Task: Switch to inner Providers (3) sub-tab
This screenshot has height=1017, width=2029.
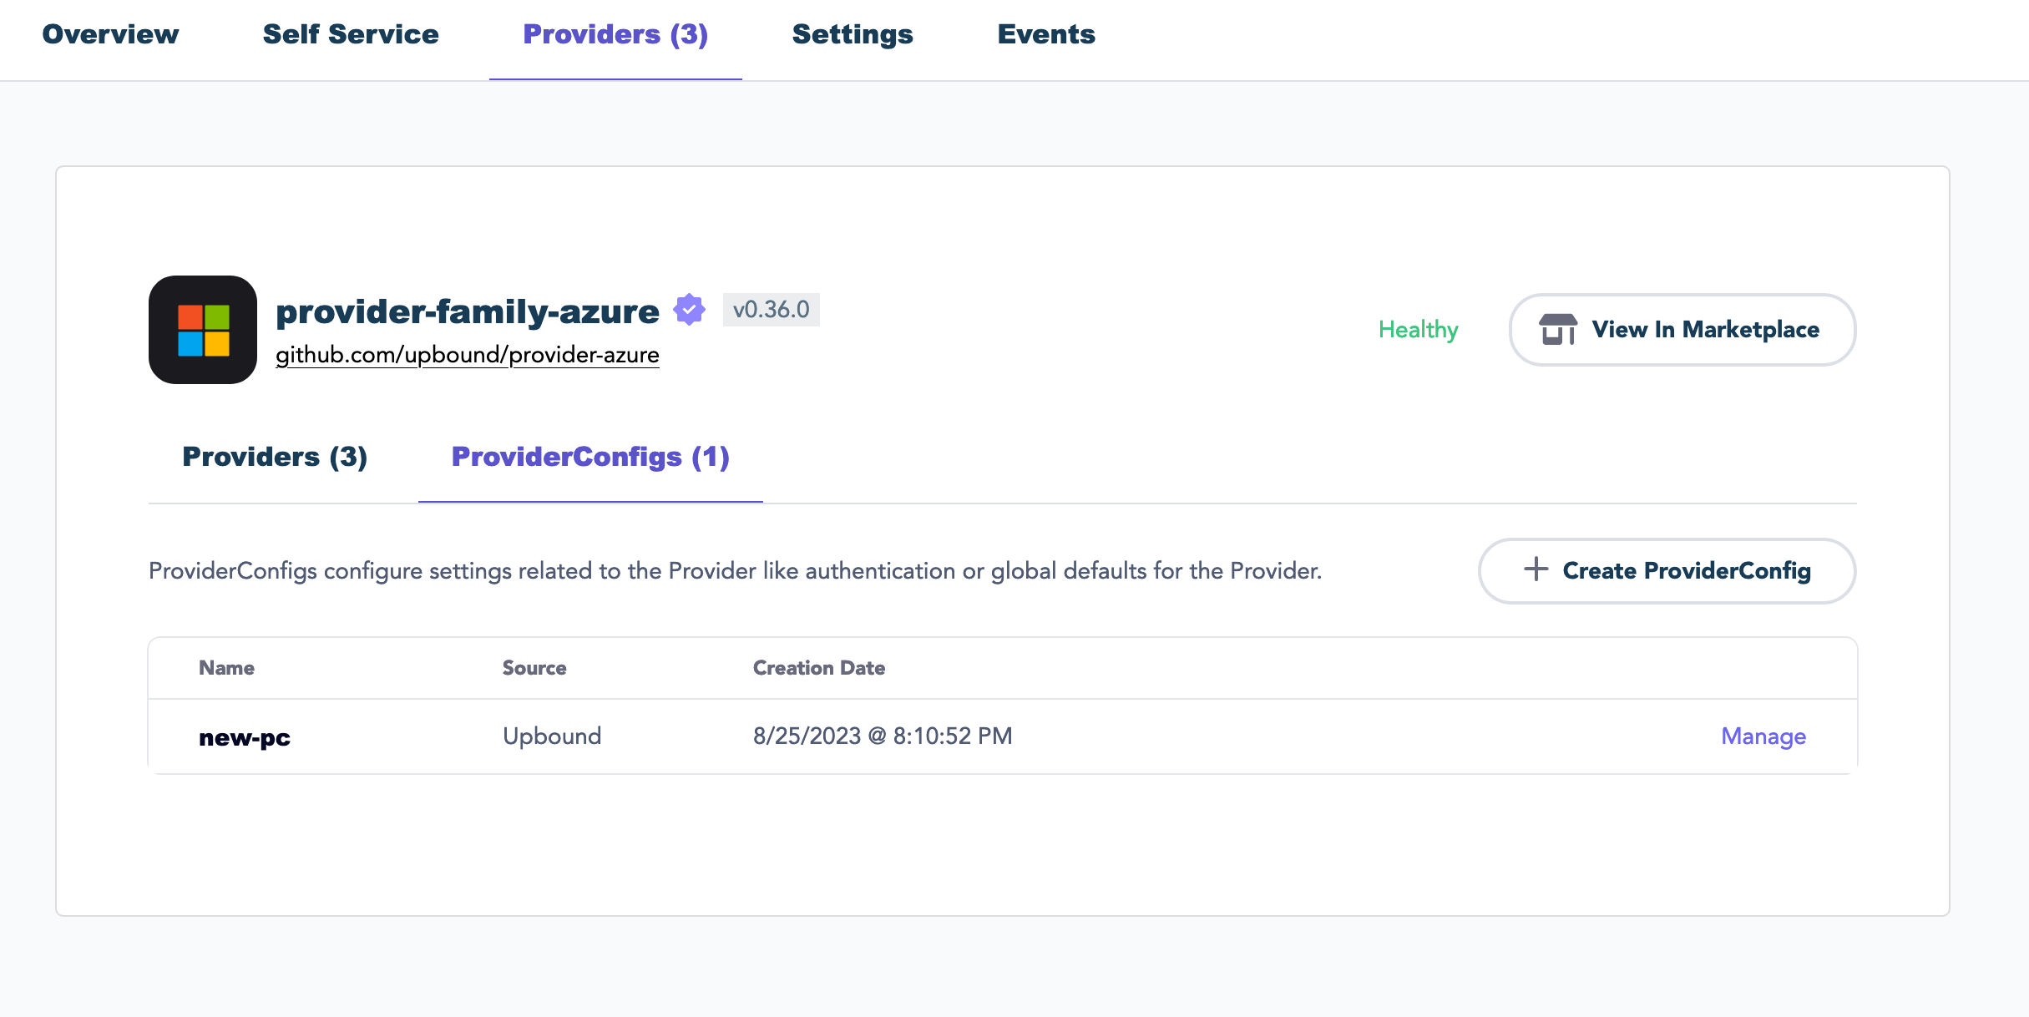Action: pyautogui.click(x=275, y=457)
